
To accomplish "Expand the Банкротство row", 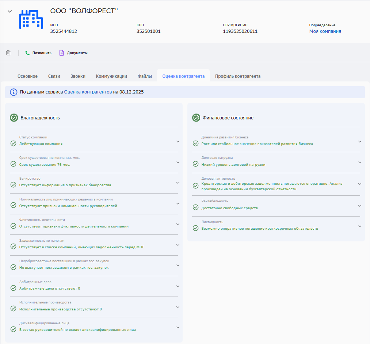I will [x=178, y=183].
